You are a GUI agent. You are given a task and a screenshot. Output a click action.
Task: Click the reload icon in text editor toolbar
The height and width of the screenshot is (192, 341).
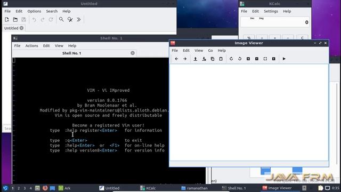(51, 20)
